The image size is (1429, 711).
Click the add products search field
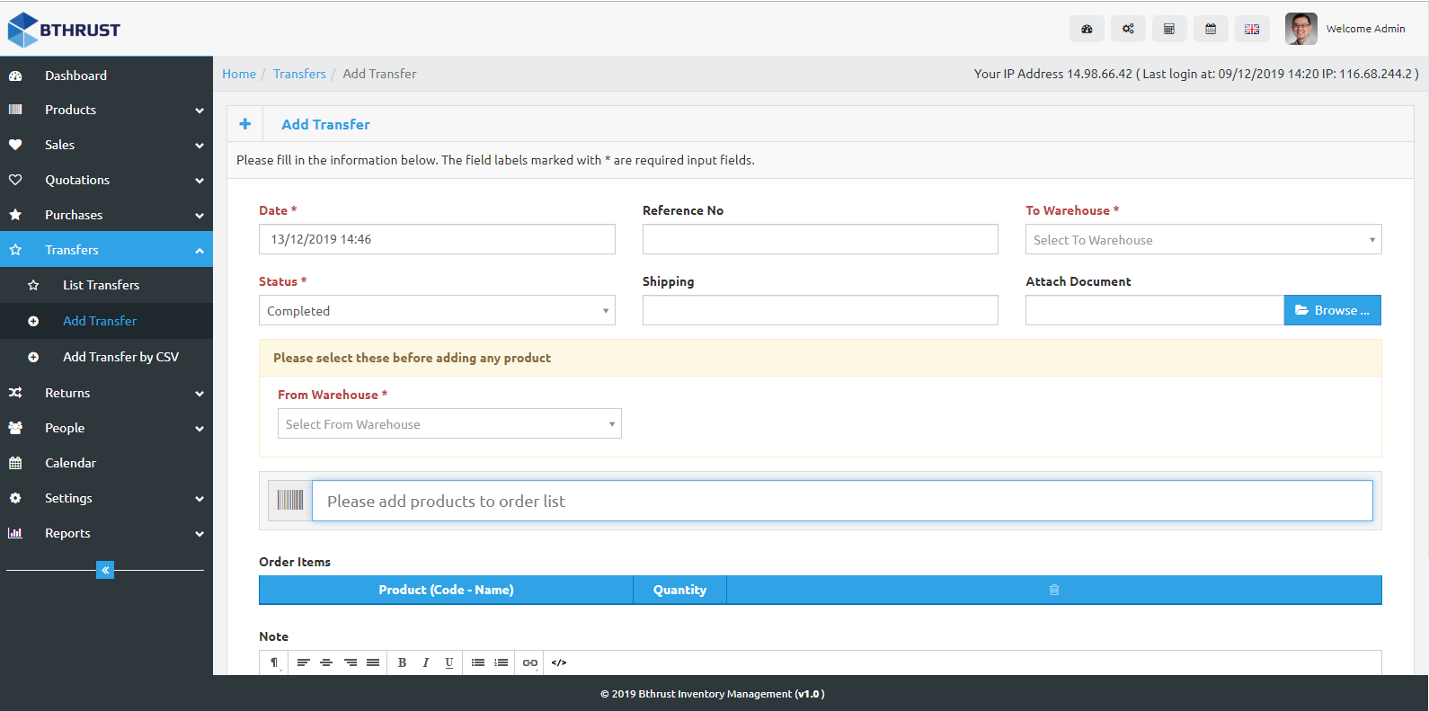pos(842,501)
